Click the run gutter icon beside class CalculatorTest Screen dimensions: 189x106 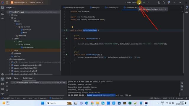(66, 30)
